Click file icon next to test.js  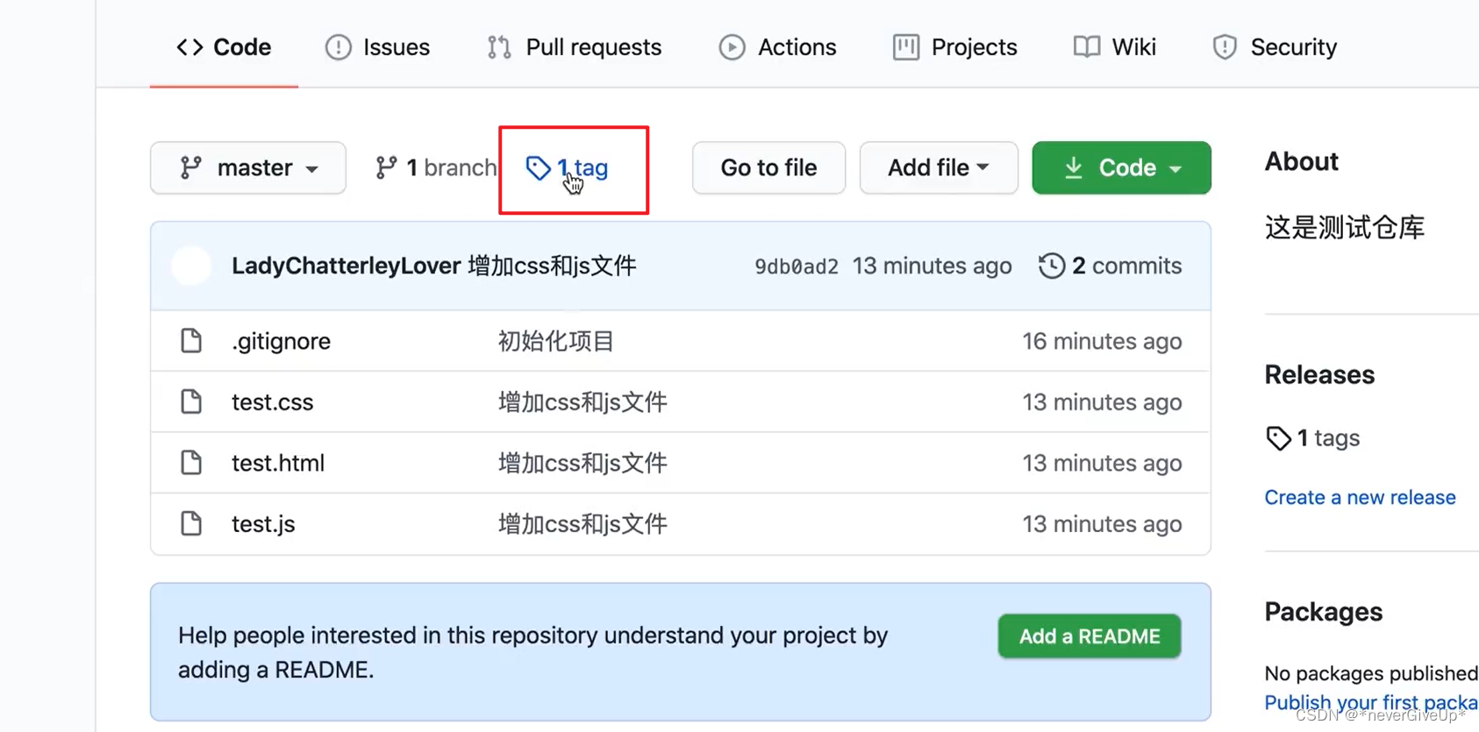(x=191, y=523)
